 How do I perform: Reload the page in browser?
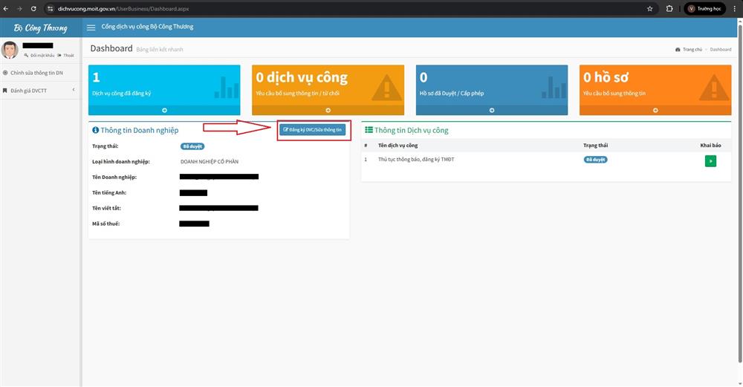point(33,8)
